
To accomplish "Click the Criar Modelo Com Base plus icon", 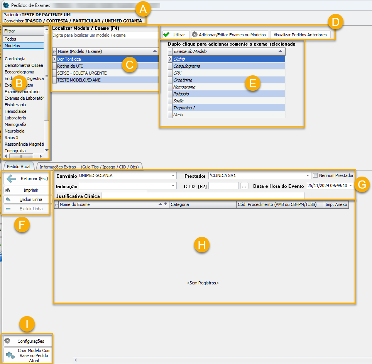I will [10, 355].
